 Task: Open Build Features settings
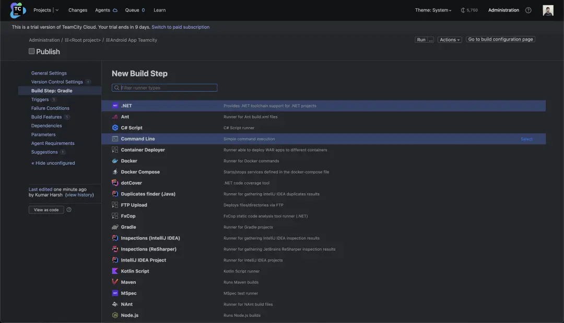(46, 117)
